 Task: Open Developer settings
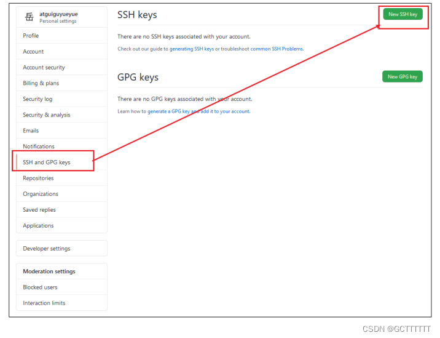(61, 249)
